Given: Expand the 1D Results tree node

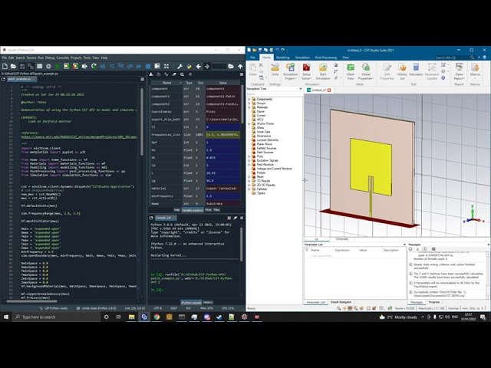Looking at the screenshot, I should pyautogui.click(x=249, y=181).
